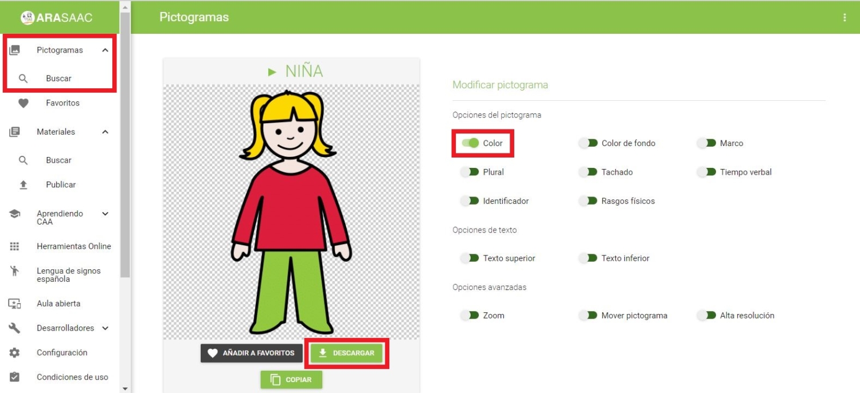Open the three-dot menu in the header

(845, 18)
